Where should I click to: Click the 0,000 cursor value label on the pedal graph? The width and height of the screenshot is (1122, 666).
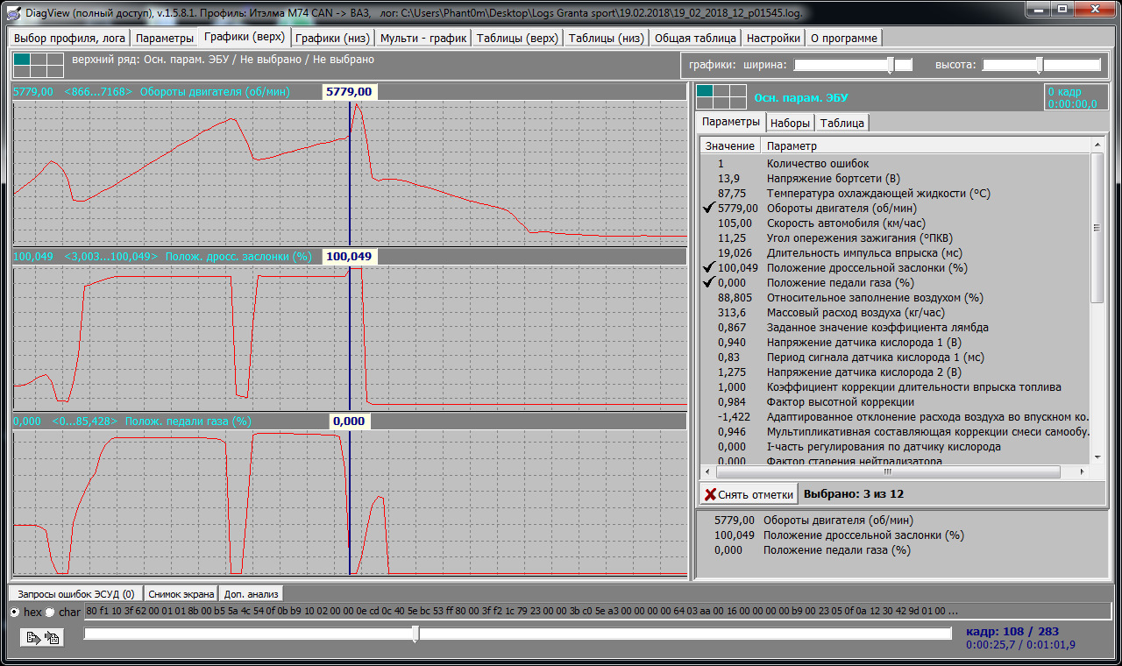tap(349, 422)
